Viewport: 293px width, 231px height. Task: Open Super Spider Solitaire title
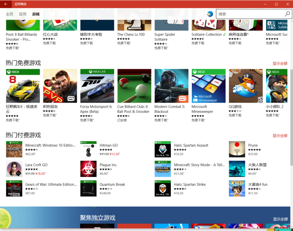point(164,37)
